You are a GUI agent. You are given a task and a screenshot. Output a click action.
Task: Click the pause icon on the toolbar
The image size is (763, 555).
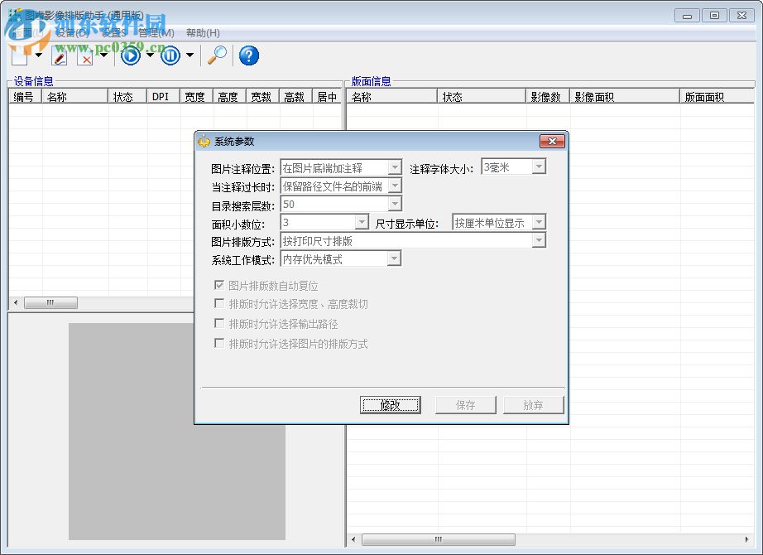(170, 55)
